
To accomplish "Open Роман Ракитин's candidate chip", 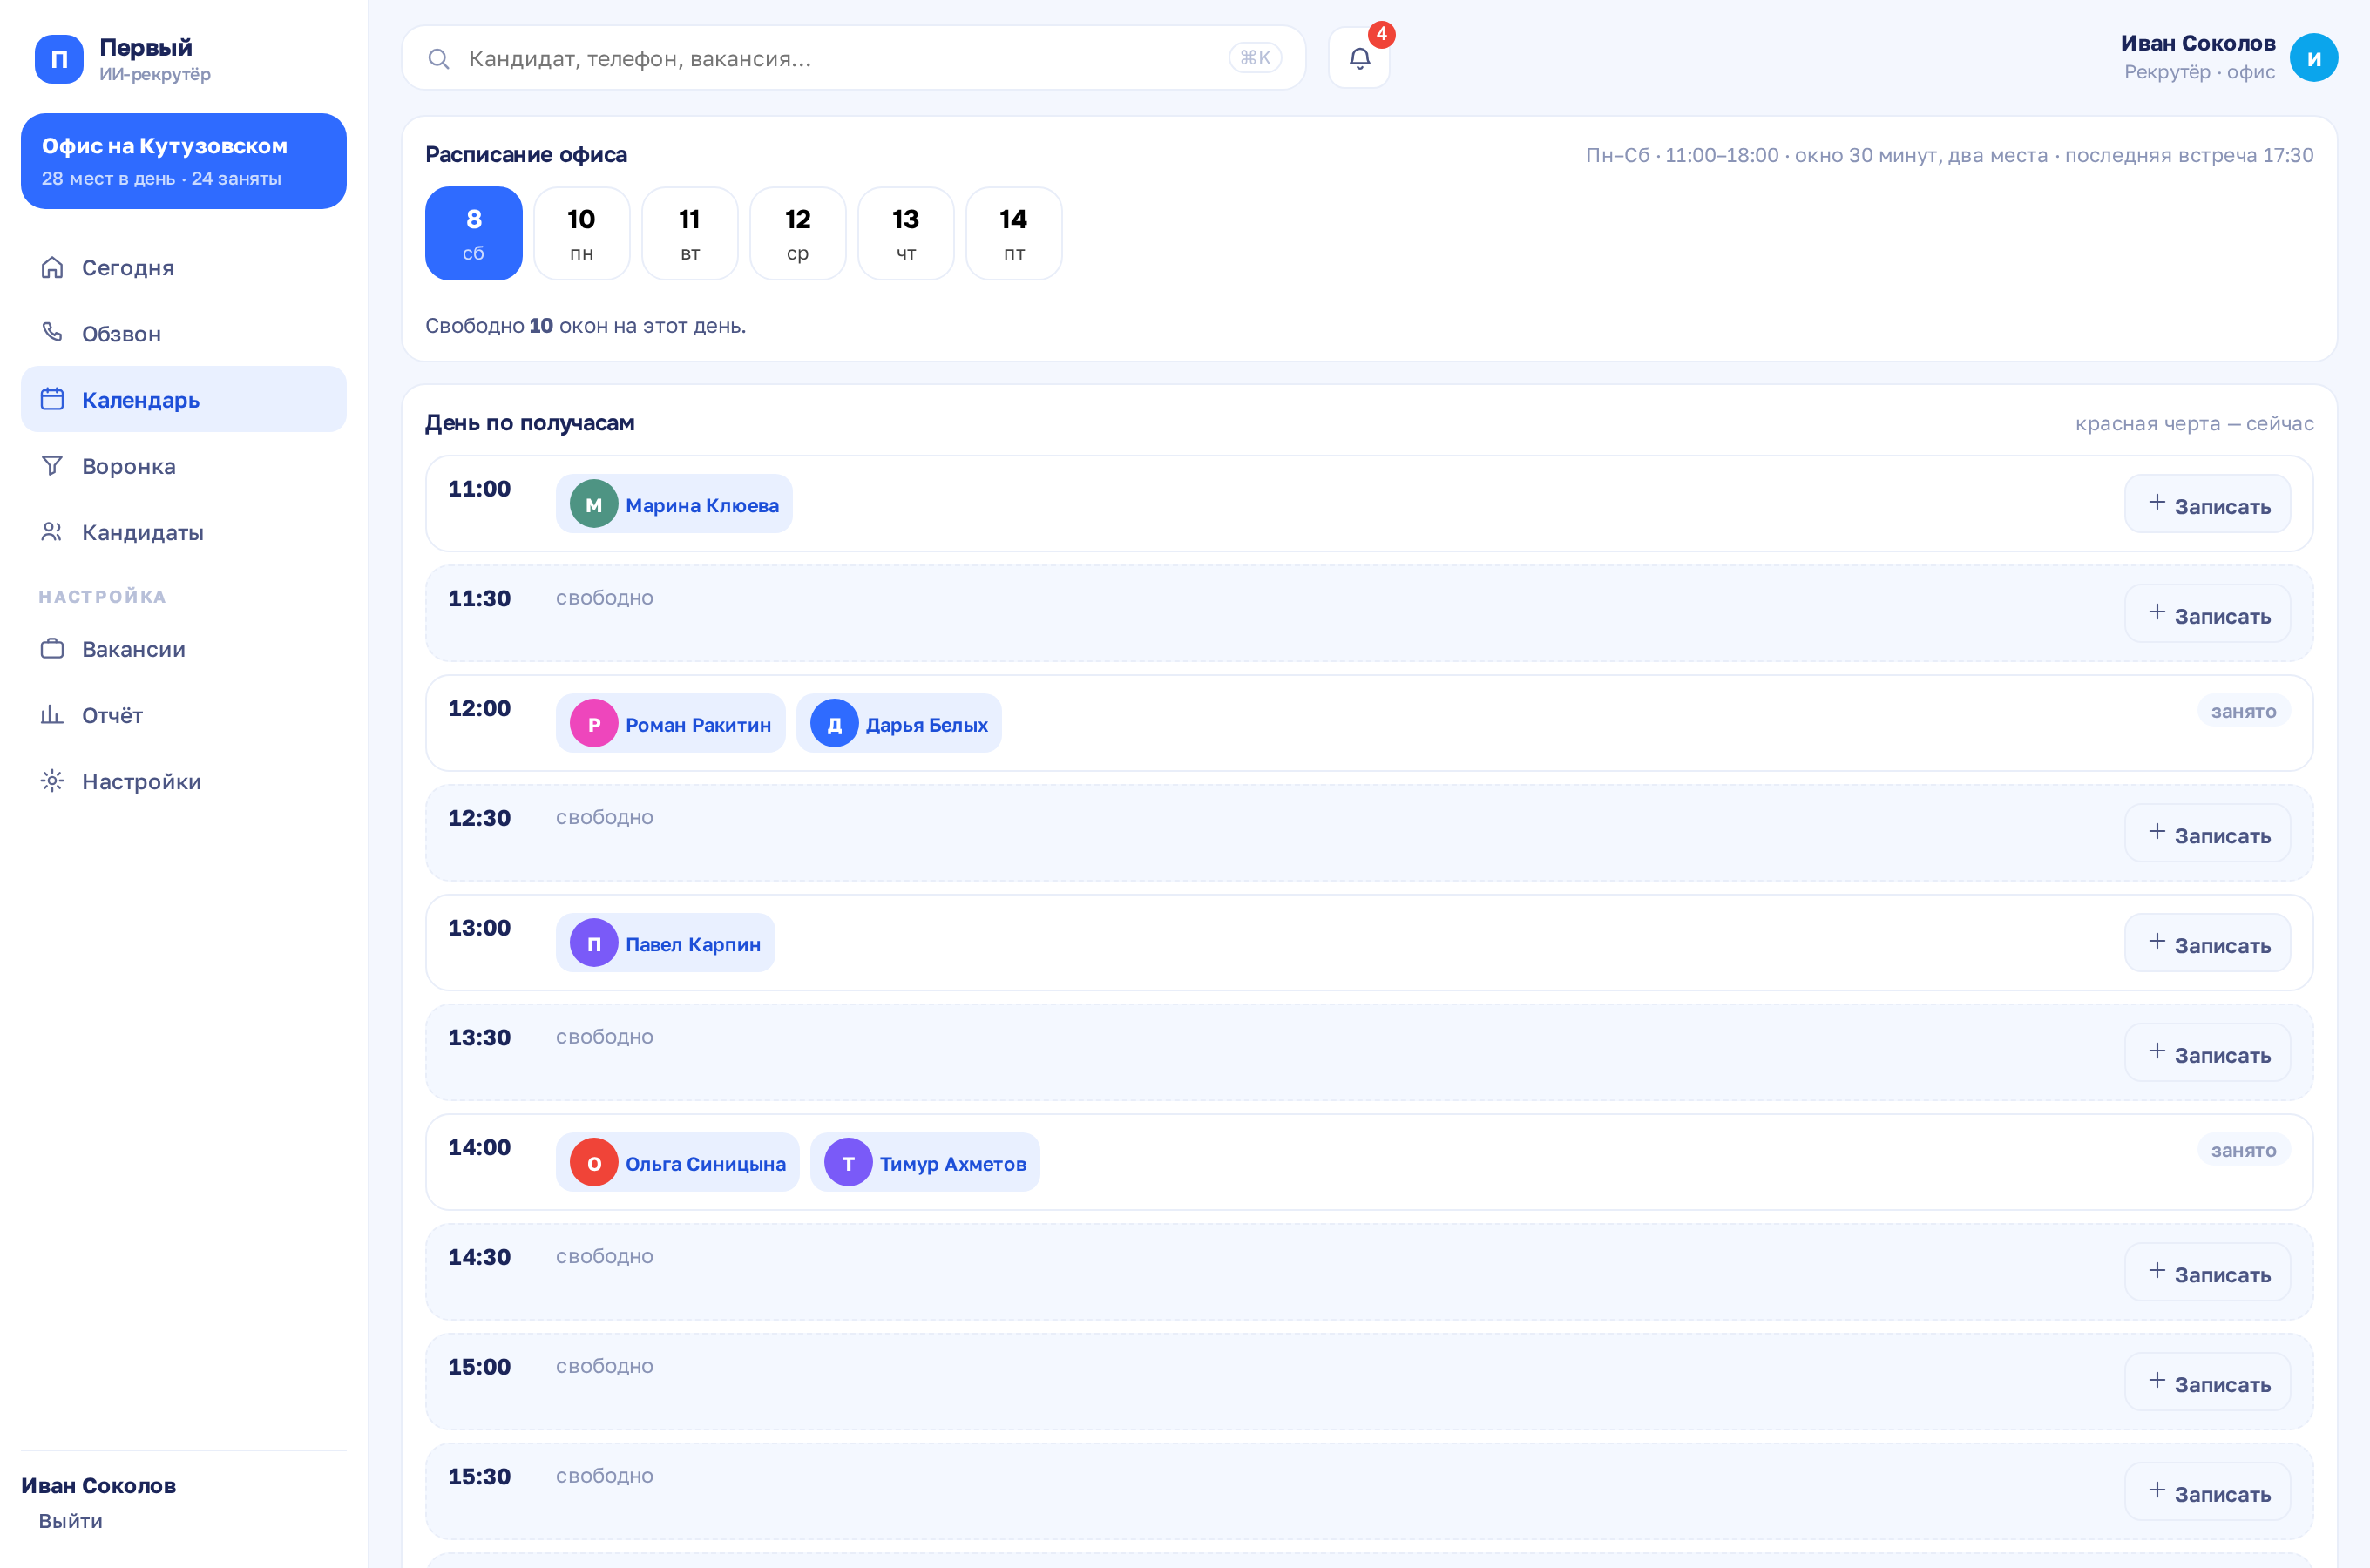I will pos(671,723).
